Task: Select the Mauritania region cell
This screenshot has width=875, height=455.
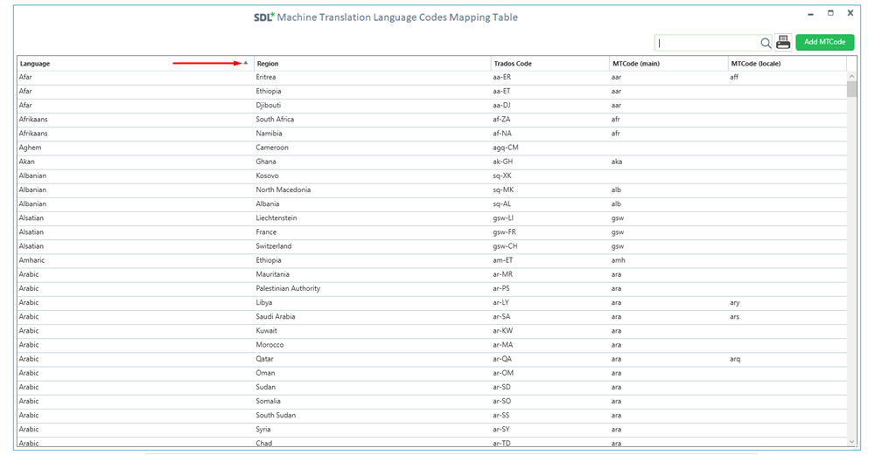Action: [272, 274]
